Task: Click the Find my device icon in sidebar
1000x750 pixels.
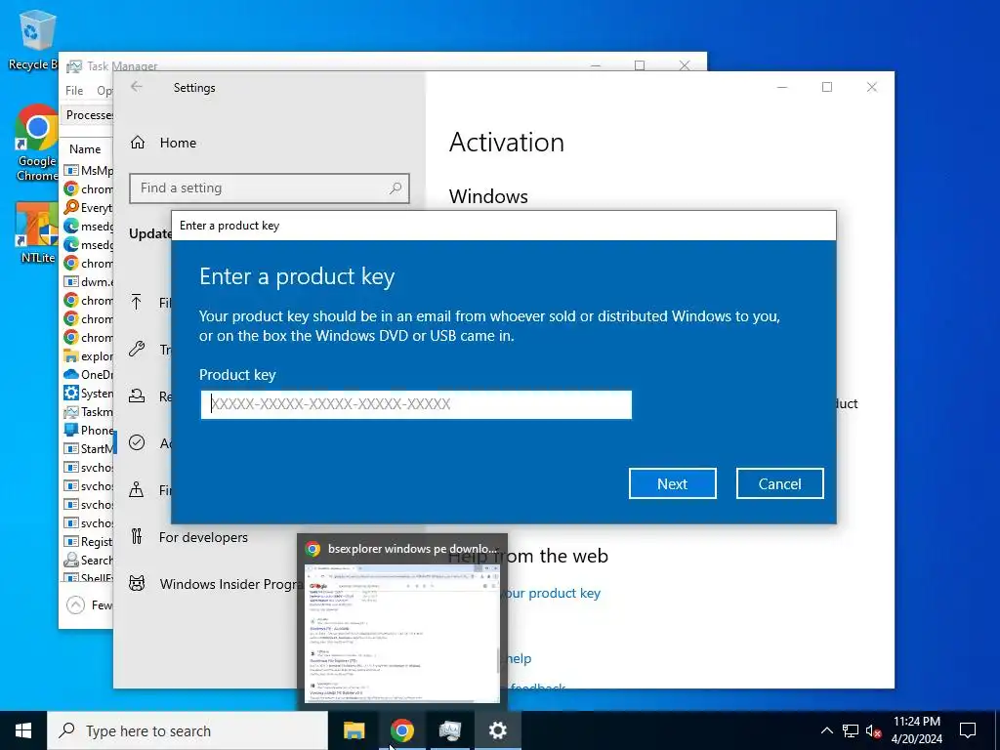Action: point(137,489)
